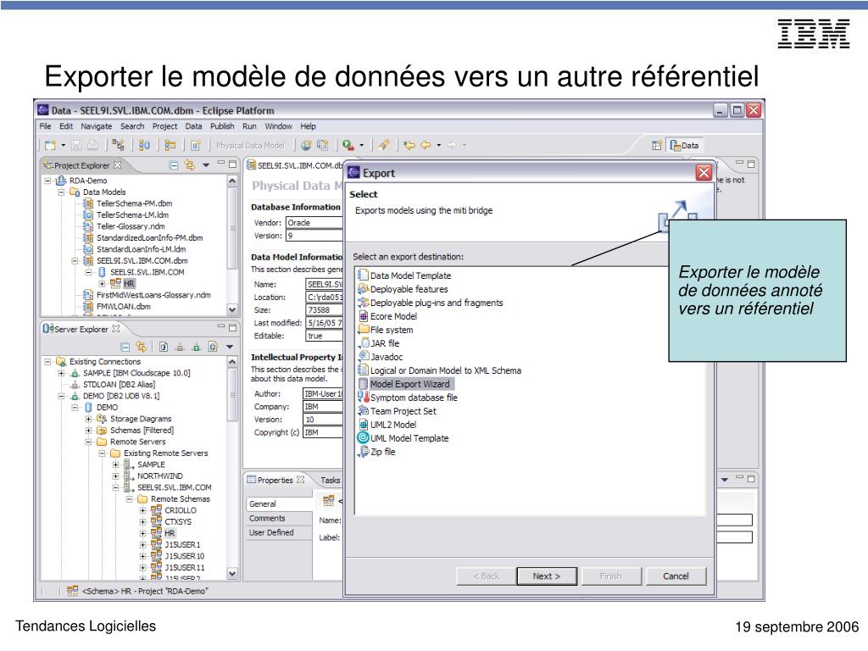Open Project Explorer view menu arrow
The height and width of the screenshot is (651, 868).
click(x=206, y=165)
